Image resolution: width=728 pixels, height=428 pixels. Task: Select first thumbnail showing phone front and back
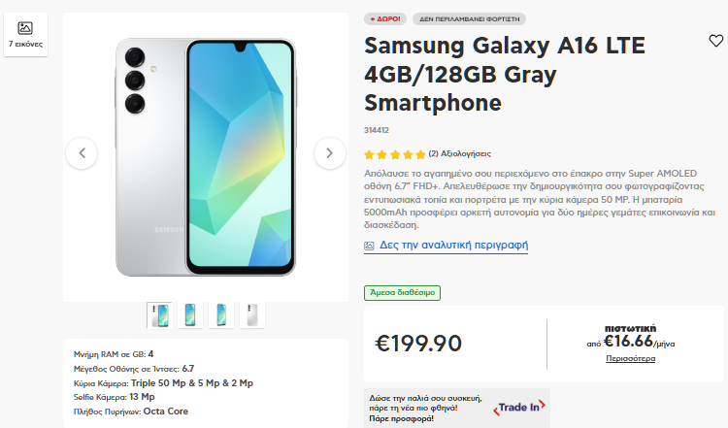point(159,315)
